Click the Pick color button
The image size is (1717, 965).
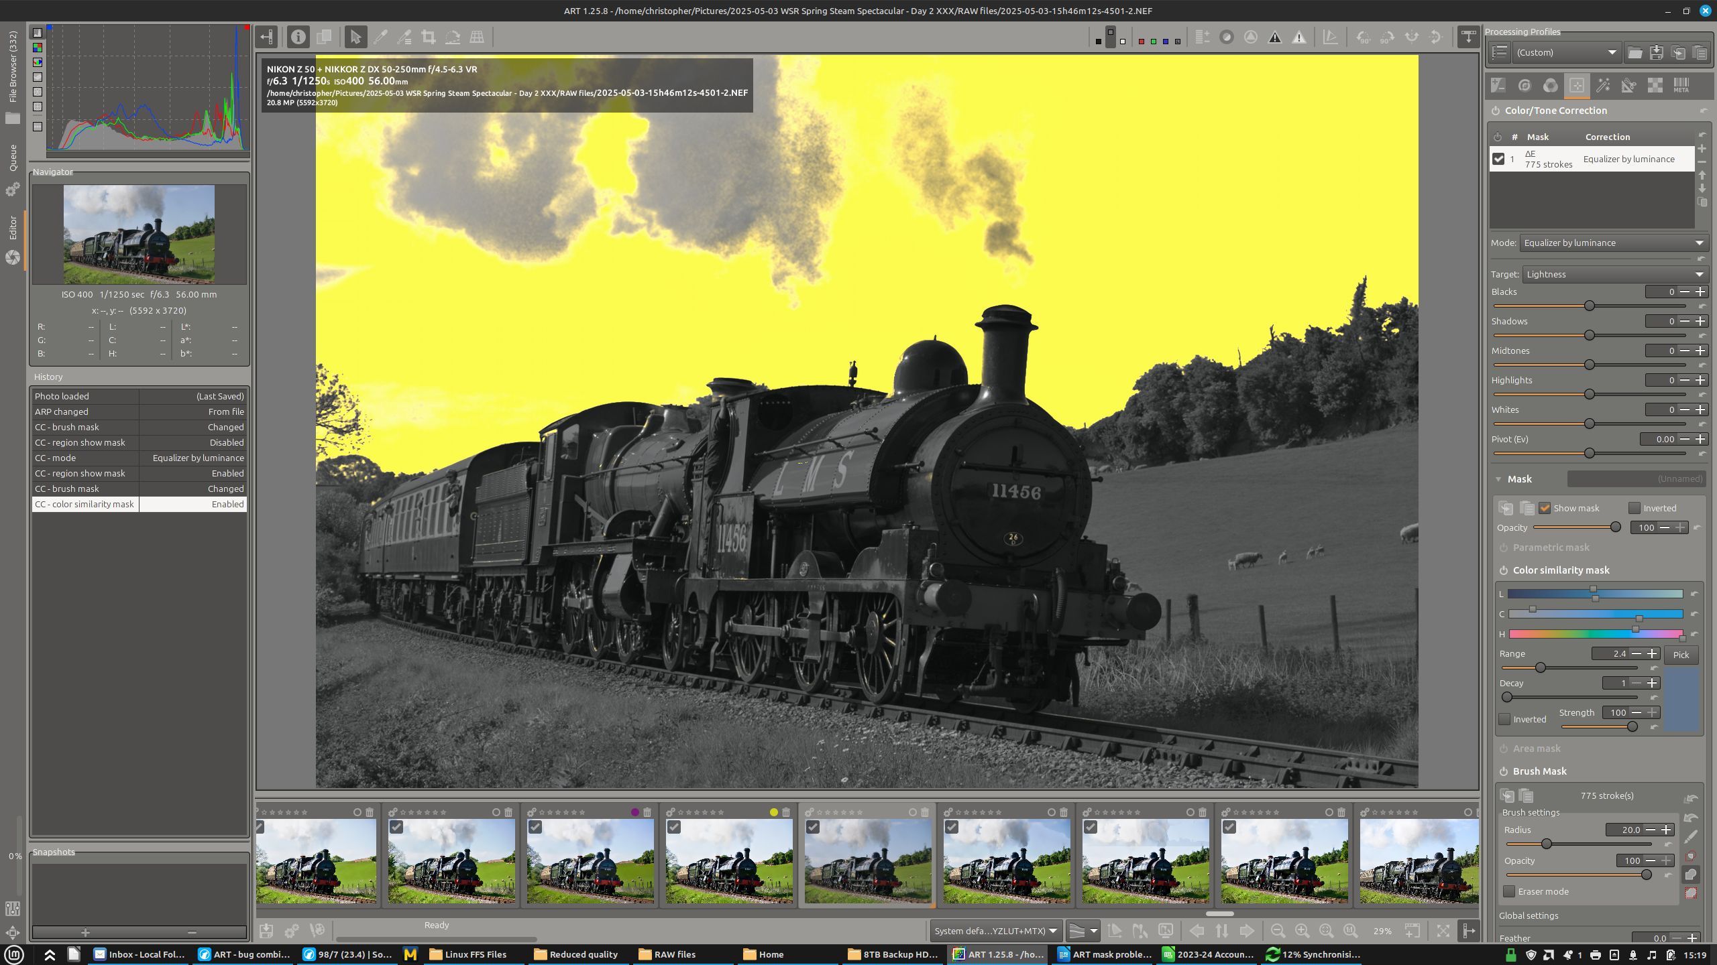(1681, 655)
